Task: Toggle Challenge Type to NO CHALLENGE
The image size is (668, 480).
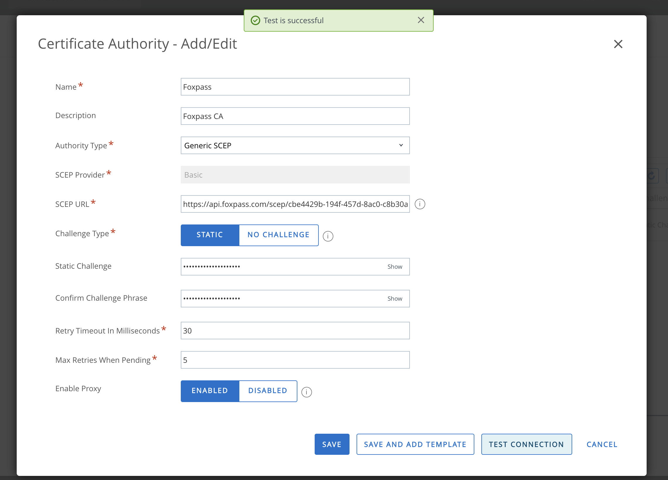Action: [279, 234]
